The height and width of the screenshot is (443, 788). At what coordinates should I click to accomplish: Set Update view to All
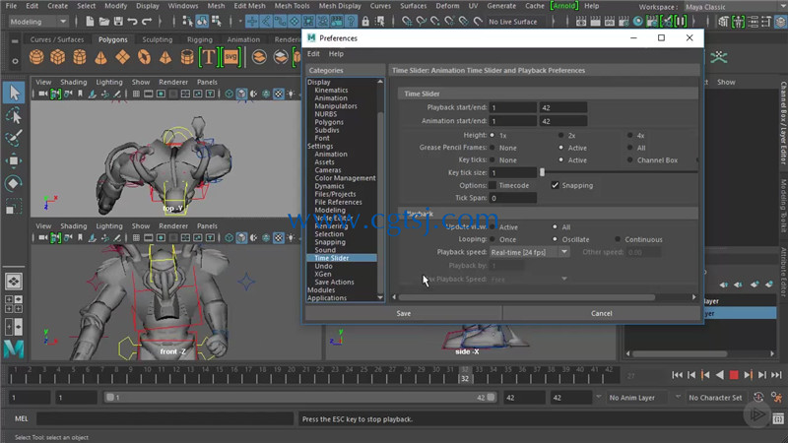[555, 227]
